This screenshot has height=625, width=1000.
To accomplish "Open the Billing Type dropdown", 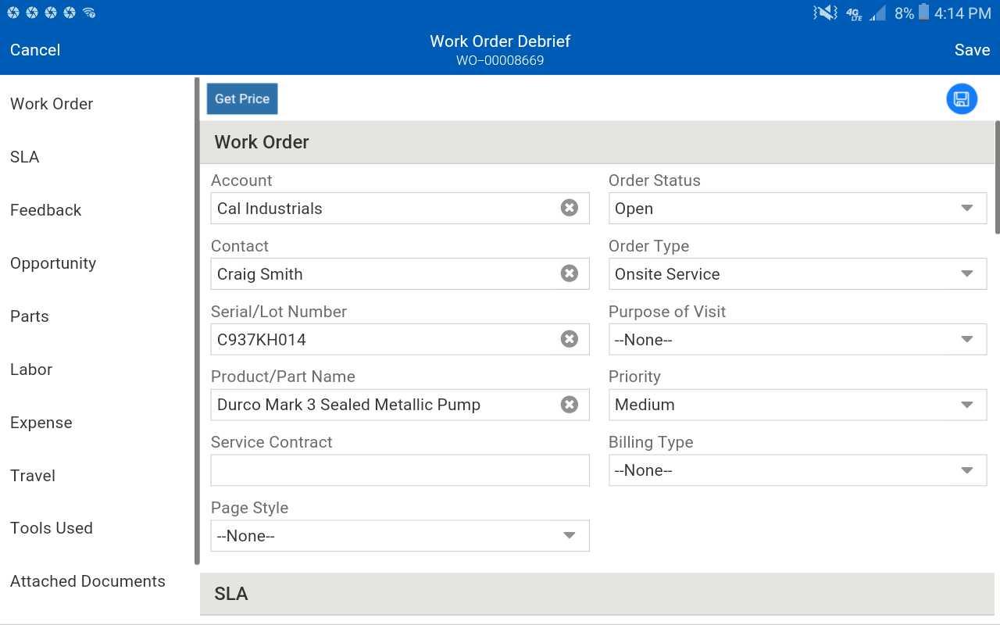I will coord(798,470).
